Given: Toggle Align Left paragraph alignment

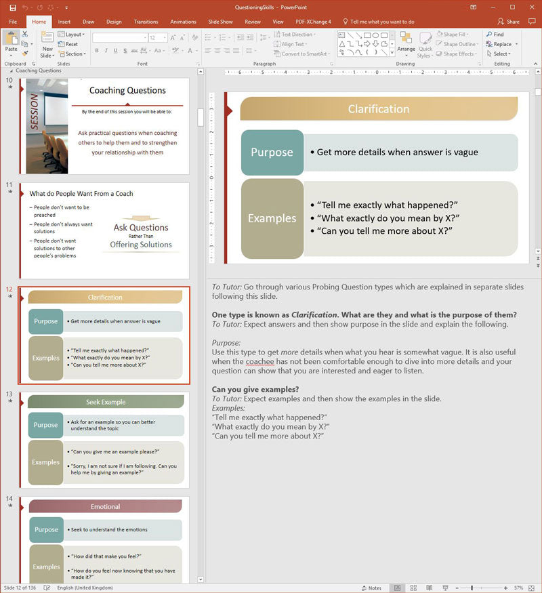Looking at the screenshot, I should click(208, 50).
